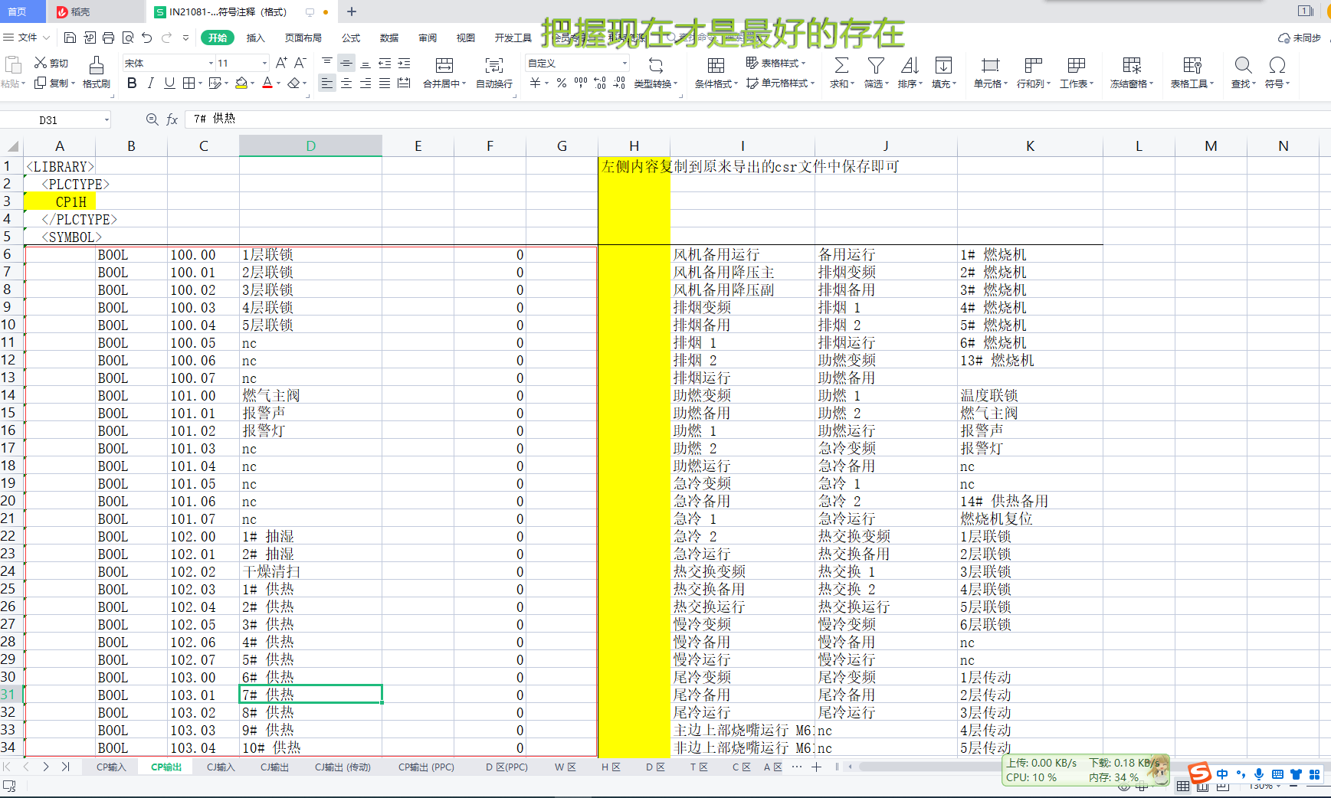Select cell containing 燃气主阀 in column D
The height and width of the screenshot is (798, 1331).
click(310, 396)
